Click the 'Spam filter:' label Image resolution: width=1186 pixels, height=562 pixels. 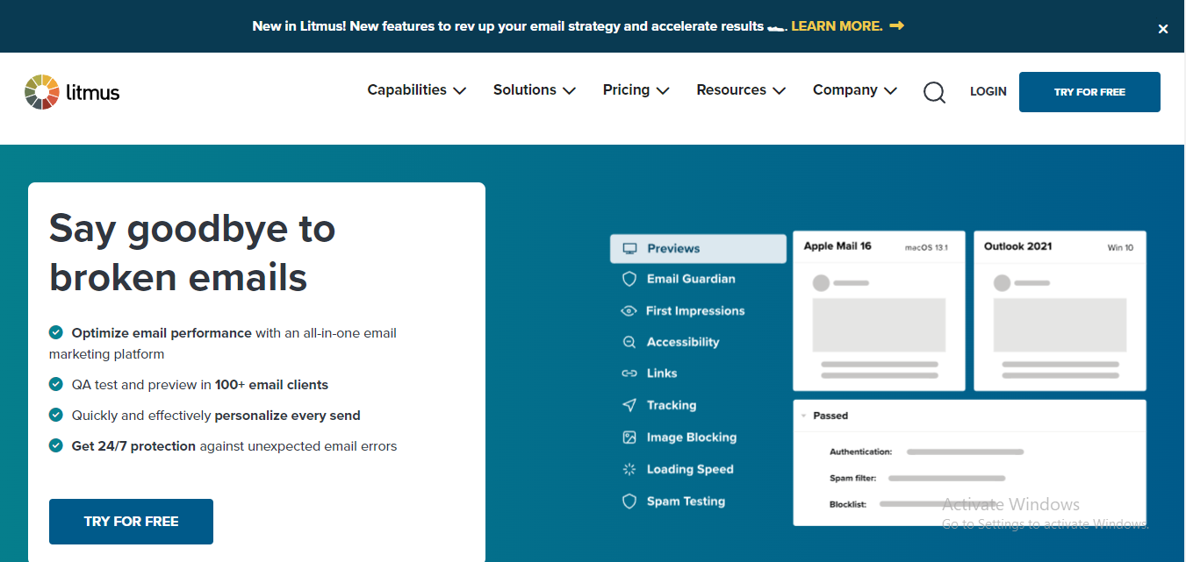coord(852,479)
